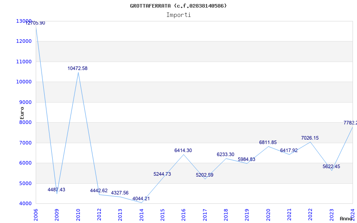
Task: Click the 4000 y-axis tick
Action: [x=25, y=204]
